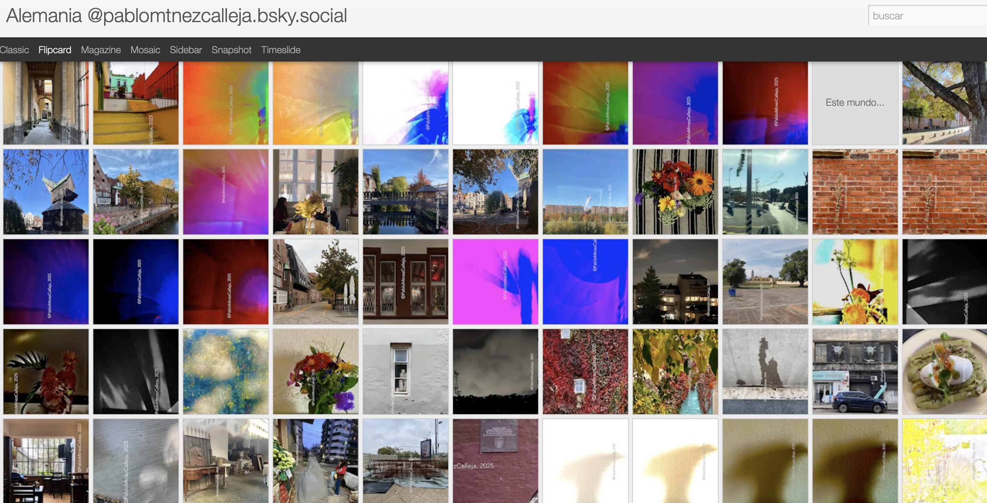Open the blue SUV street photo thumbnail
Image resolution: width=987 pixels, height=503 pixels.
point(855,372)
